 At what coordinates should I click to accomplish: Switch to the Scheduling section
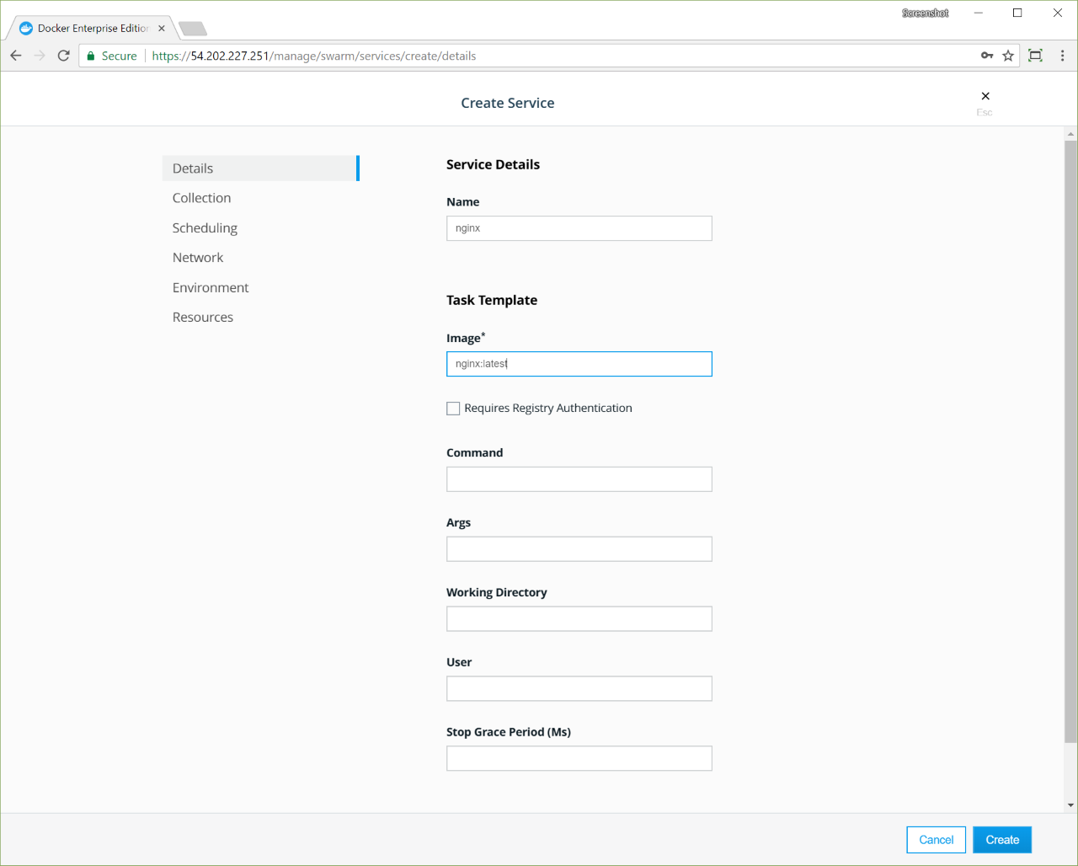point(205,228)
